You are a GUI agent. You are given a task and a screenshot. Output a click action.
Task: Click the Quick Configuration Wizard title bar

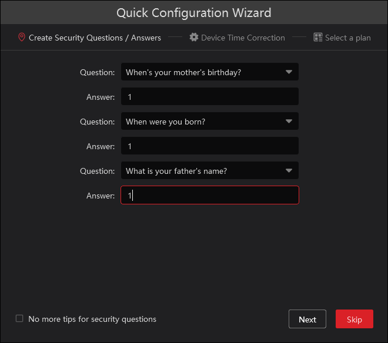194,12
